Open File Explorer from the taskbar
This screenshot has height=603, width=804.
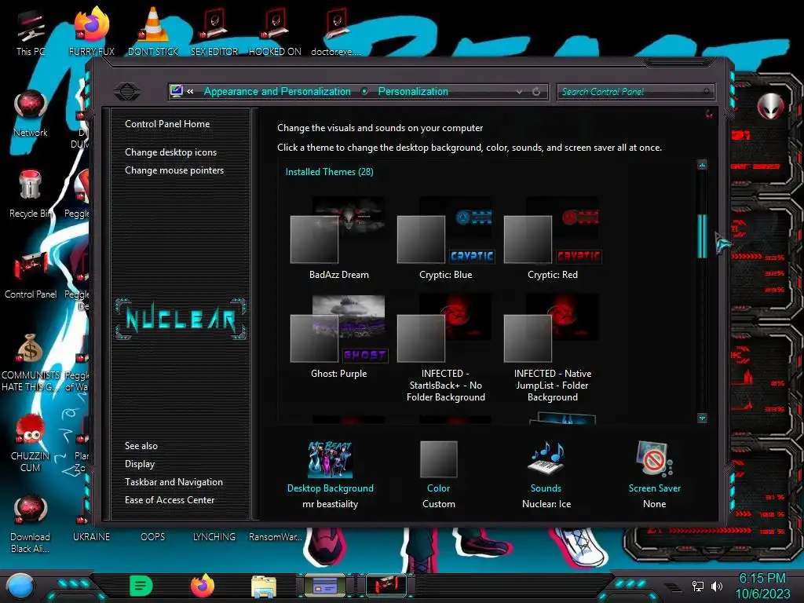tap(264, 586)
